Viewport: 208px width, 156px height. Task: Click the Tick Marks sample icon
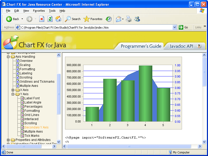22,136
